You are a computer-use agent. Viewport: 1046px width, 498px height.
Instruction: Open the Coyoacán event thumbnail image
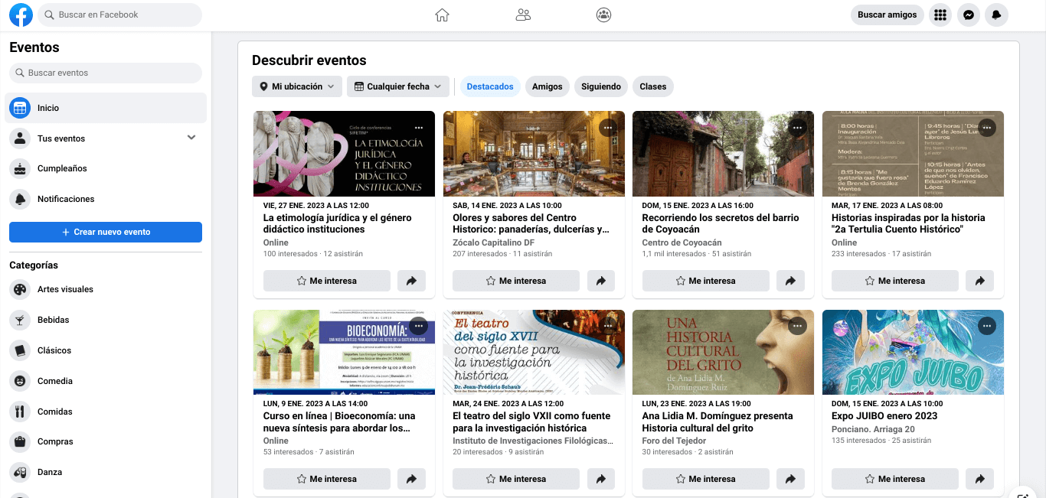723,153
